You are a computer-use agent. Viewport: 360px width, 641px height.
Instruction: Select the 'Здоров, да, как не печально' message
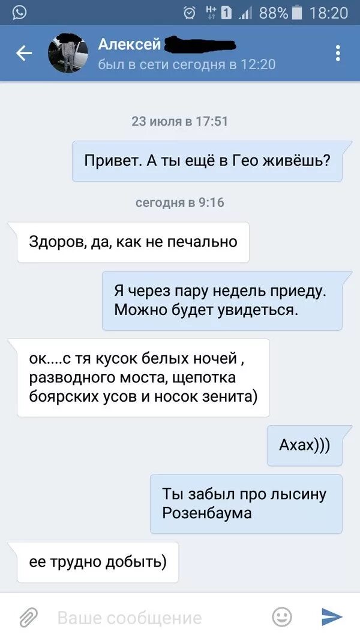(x=133, y=242)
